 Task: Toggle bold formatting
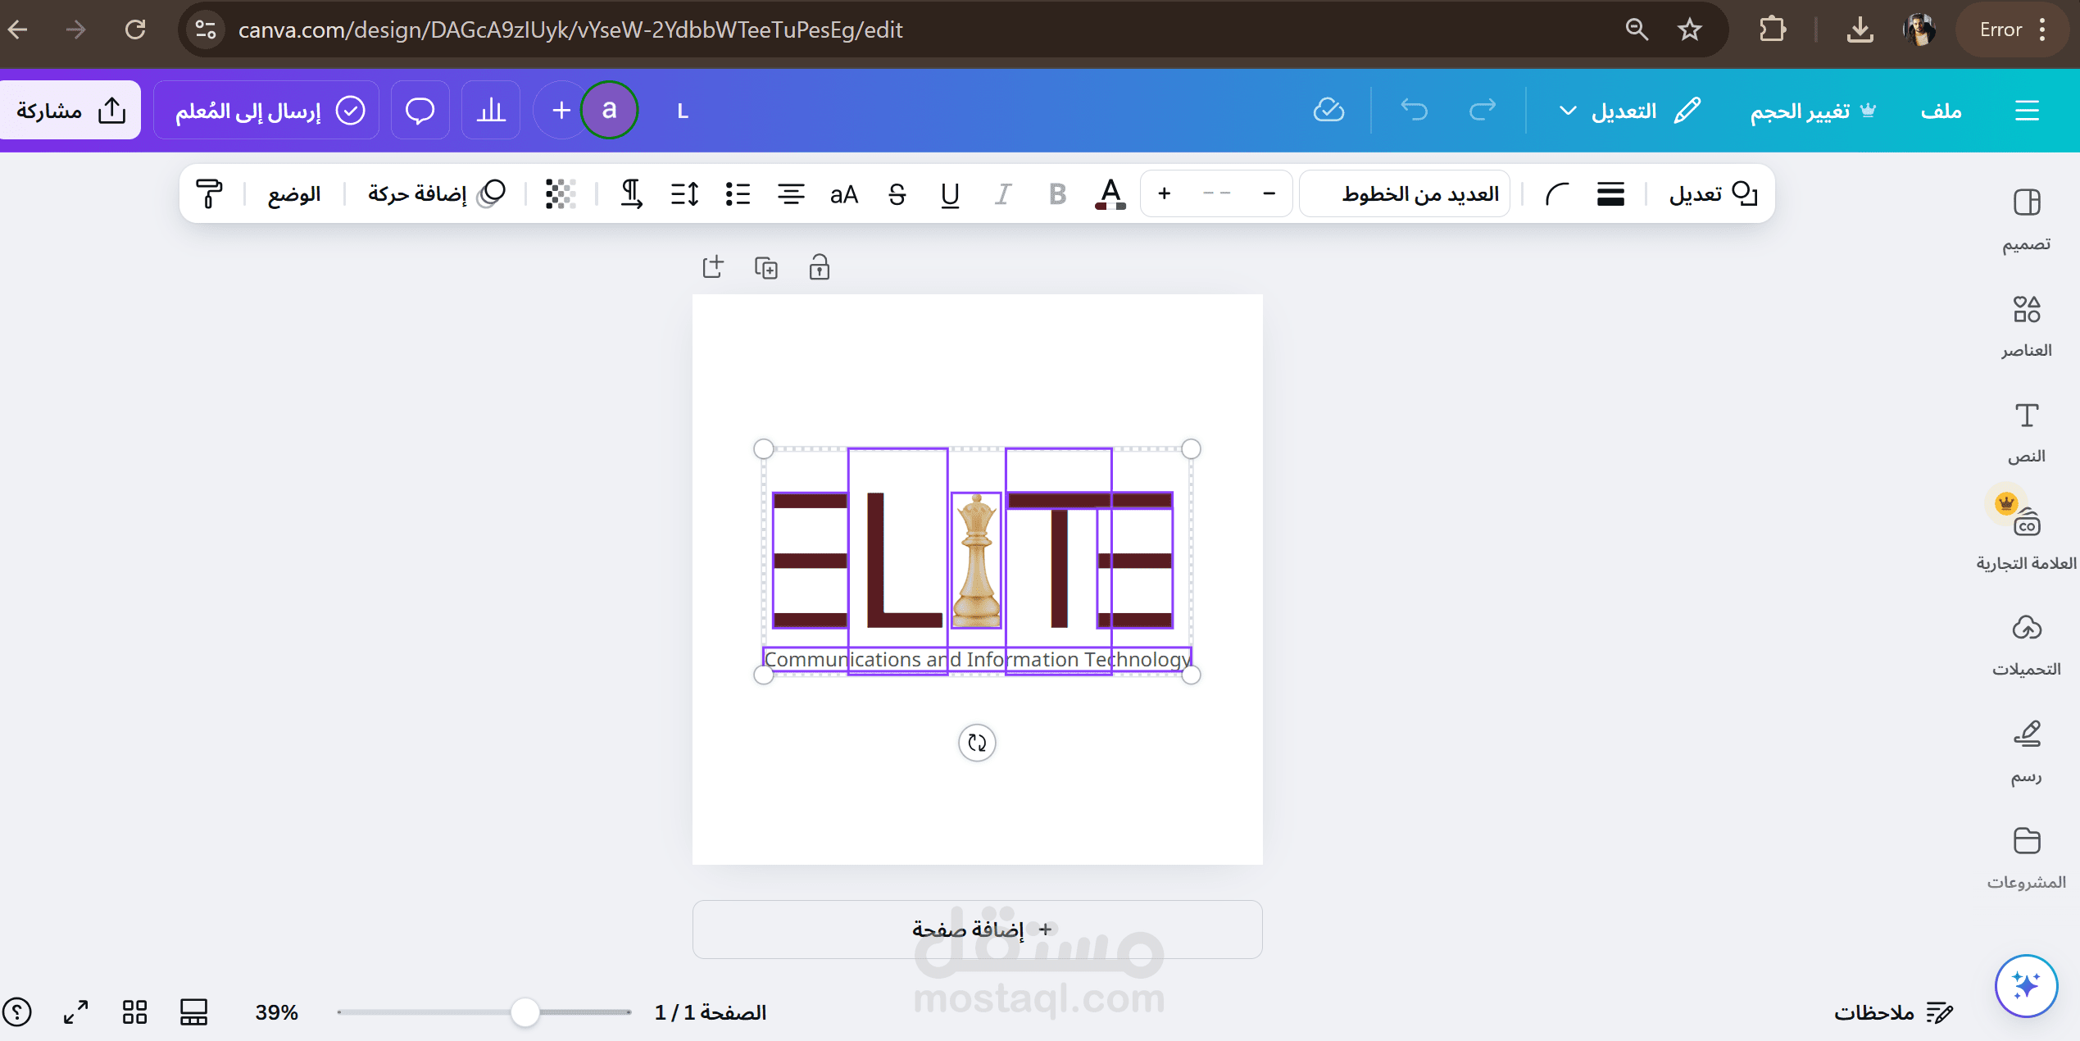[1057, 194]
